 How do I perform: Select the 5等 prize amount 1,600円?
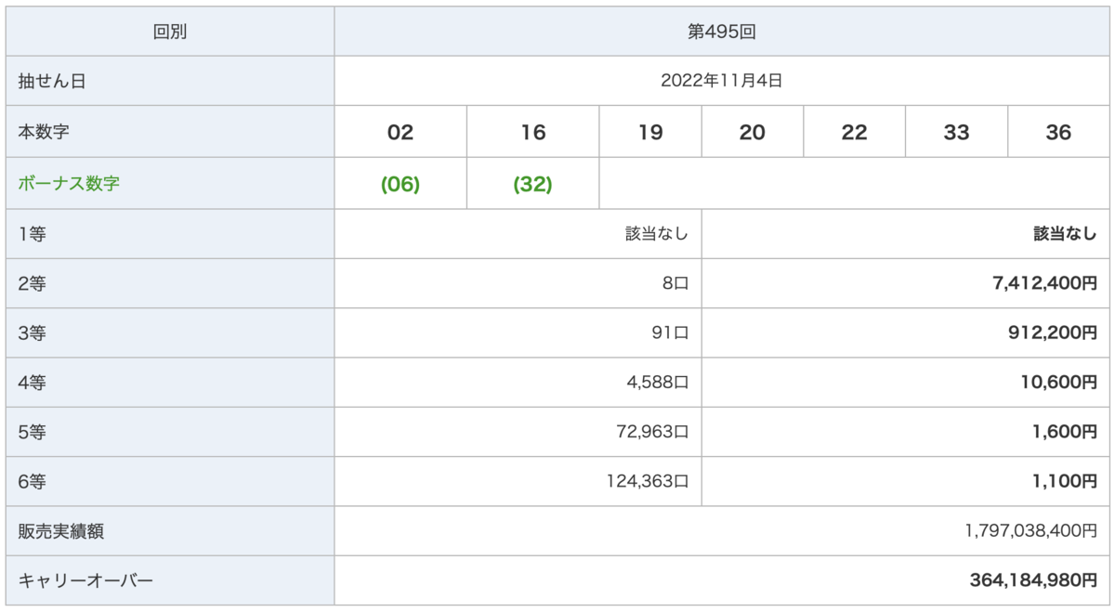(1063, 431)
